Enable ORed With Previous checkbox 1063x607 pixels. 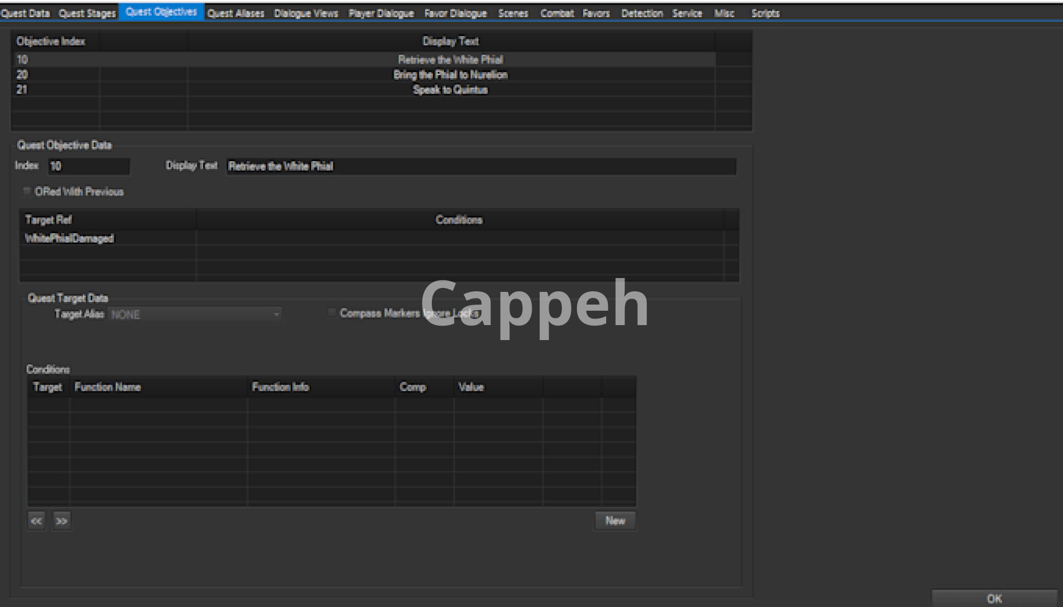point(27,192)
